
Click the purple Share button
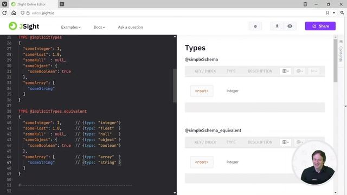click(320, 26)
